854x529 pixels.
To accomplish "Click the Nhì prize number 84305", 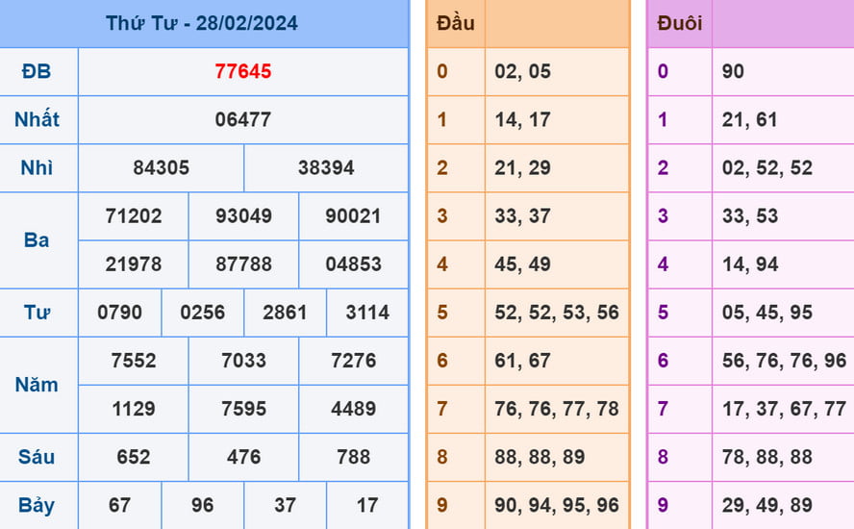I will (x=161, y=167).
